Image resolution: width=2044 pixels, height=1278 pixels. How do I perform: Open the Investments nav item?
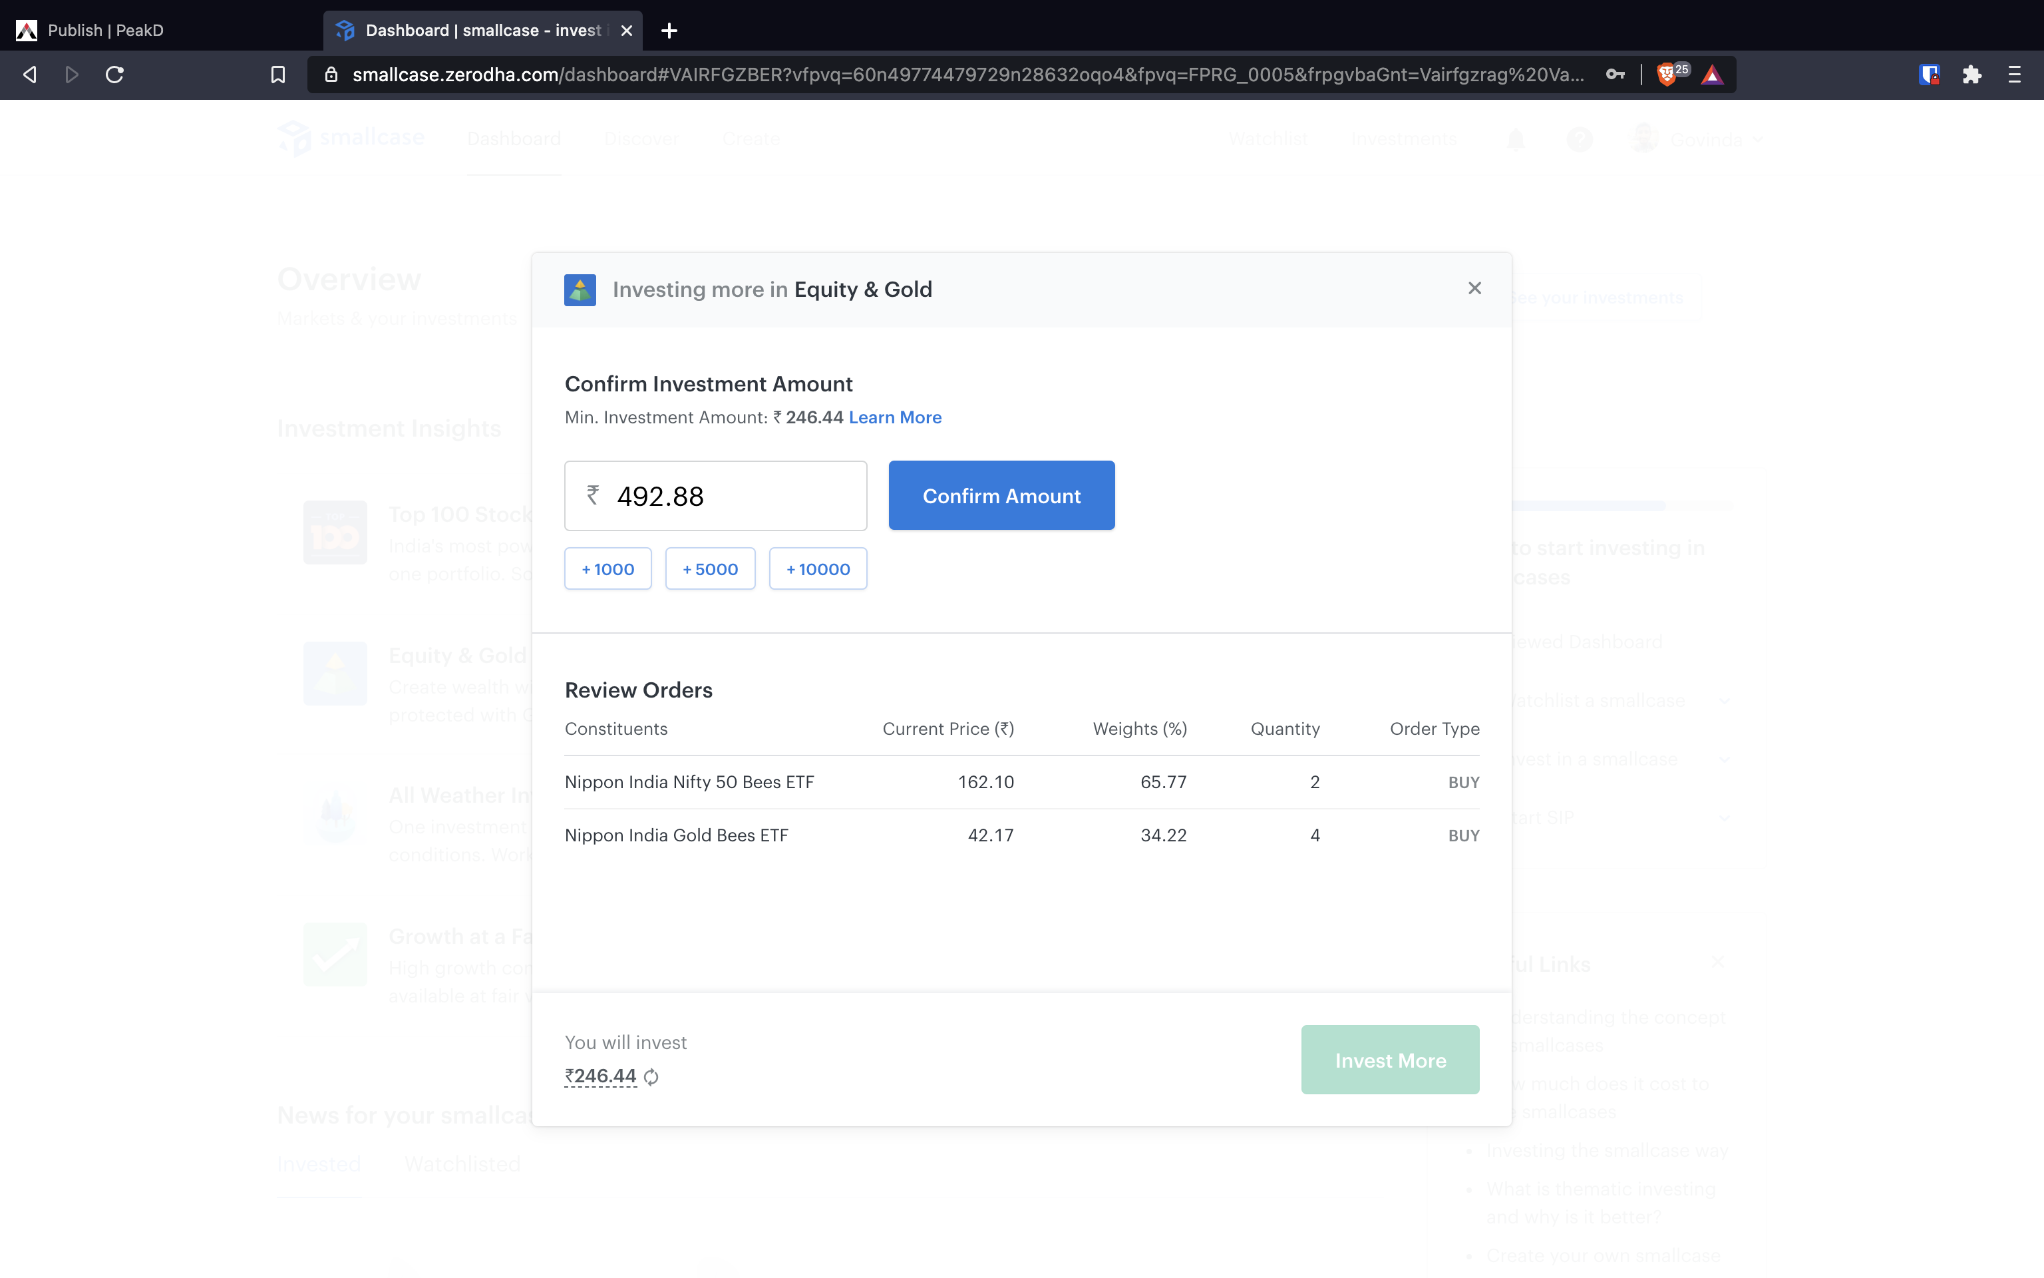[x=1404, y=138]
